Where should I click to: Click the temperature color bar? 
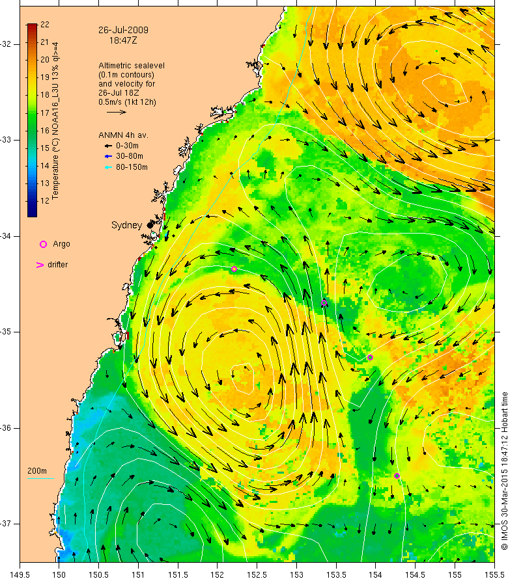[32, 120]
